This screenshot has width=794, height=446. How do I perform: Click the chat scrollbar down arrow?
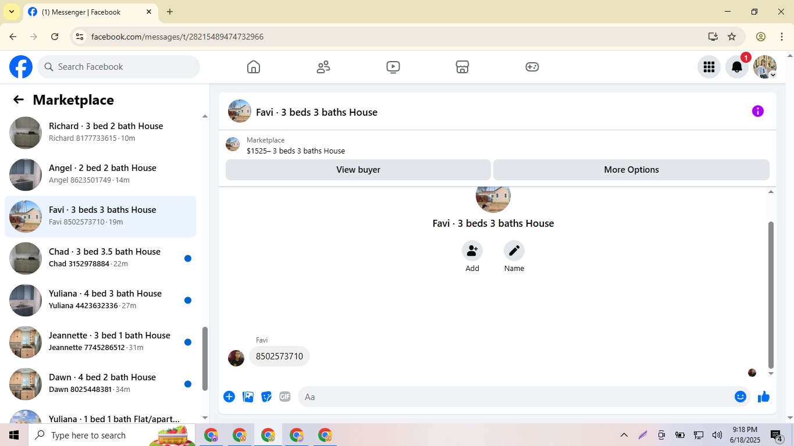(771, 374)
